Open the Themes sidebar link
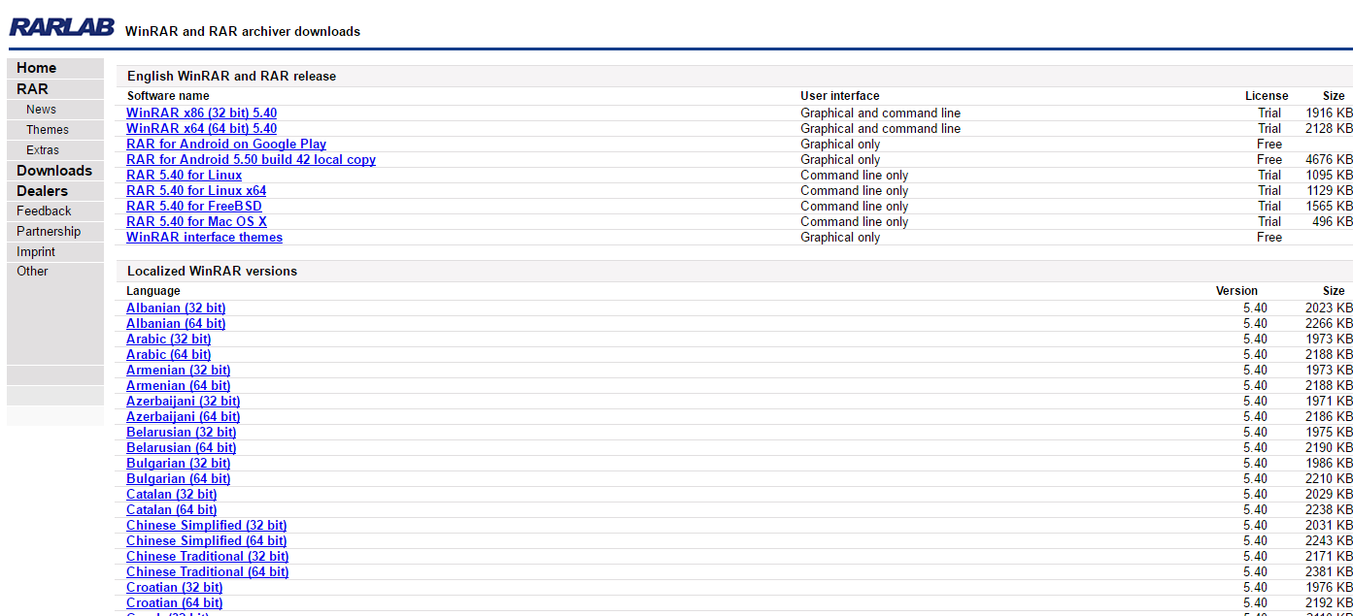Screen dimensions: 1353x616 point(48,130)
